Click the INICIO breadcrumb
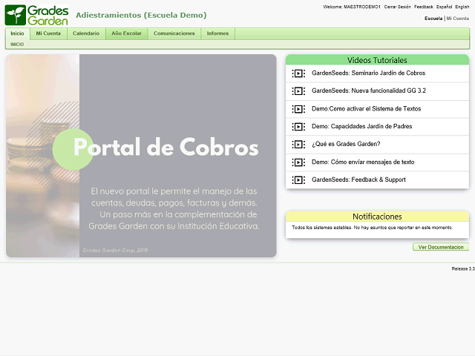 pyautogui.click(x=17, y=44)
